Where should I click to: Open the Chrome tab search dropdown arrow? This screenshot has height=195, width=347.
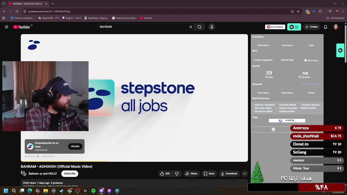point(4,4)
